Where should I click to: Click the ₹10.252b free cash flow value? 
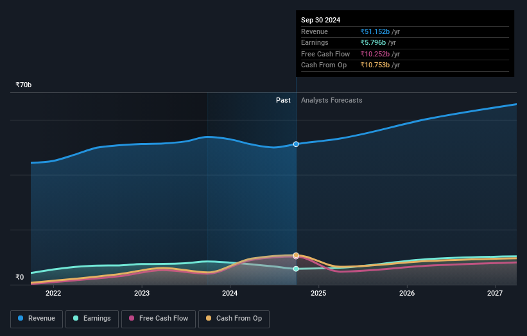375,54
